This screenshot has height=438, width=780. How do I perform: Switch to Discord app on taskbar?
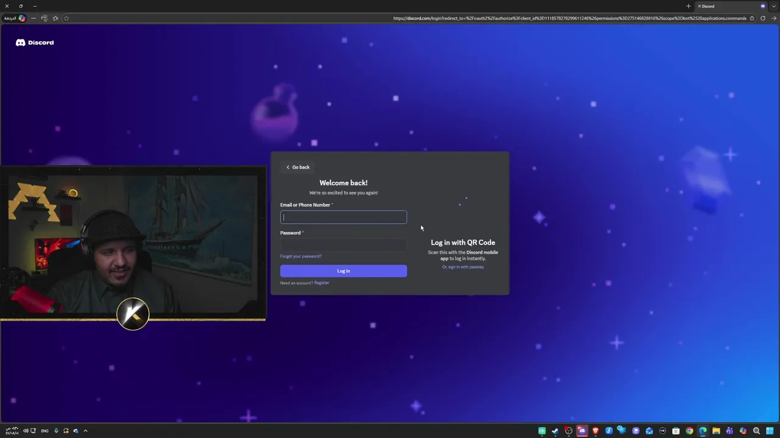coord(582,431)
